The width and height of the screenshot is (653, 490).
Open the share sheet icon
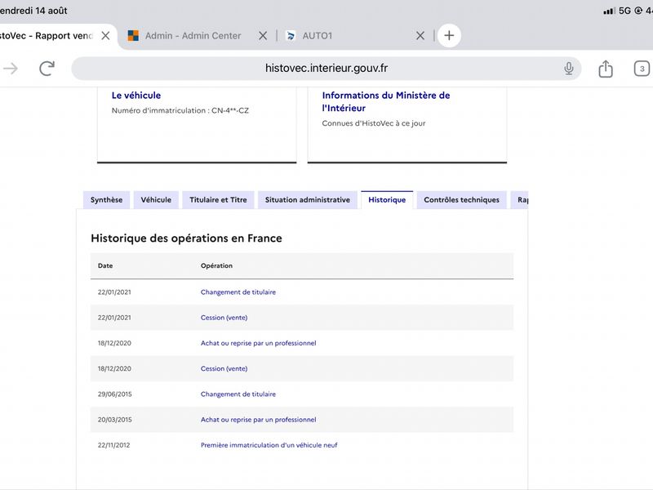click(606, 69)
